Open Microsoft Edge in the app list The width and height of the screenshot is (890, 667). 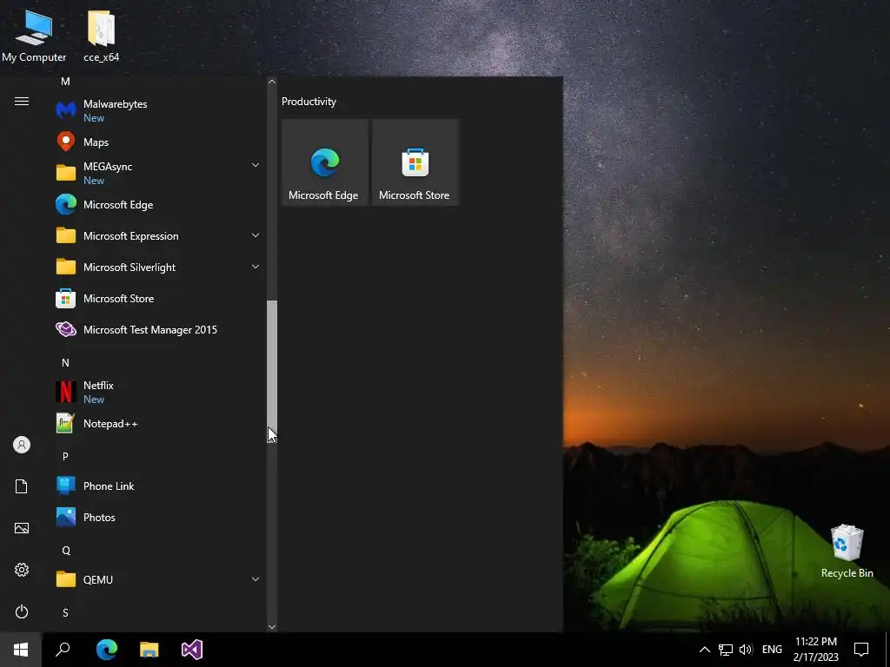[158, 204]
